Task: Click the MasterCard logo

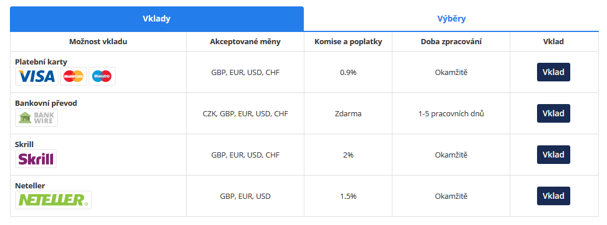Action: (73, 76)
